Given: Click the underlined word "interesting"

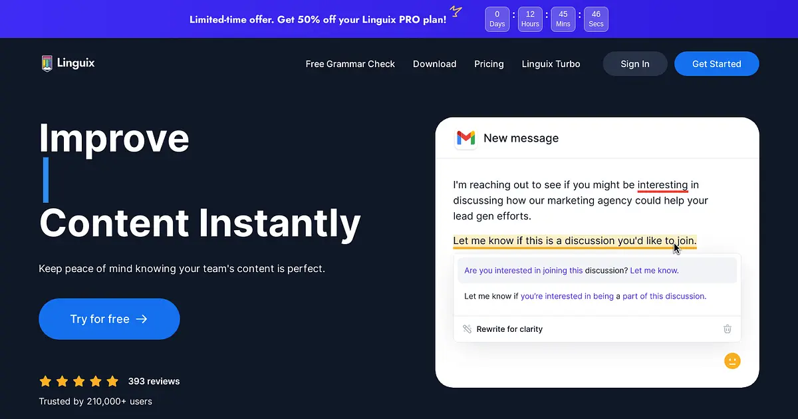Looking at the screenshot, I should click(x=662, y=185).
